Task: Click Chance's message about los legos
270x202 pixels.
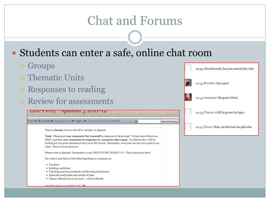Action: click(x=220, y=113)
